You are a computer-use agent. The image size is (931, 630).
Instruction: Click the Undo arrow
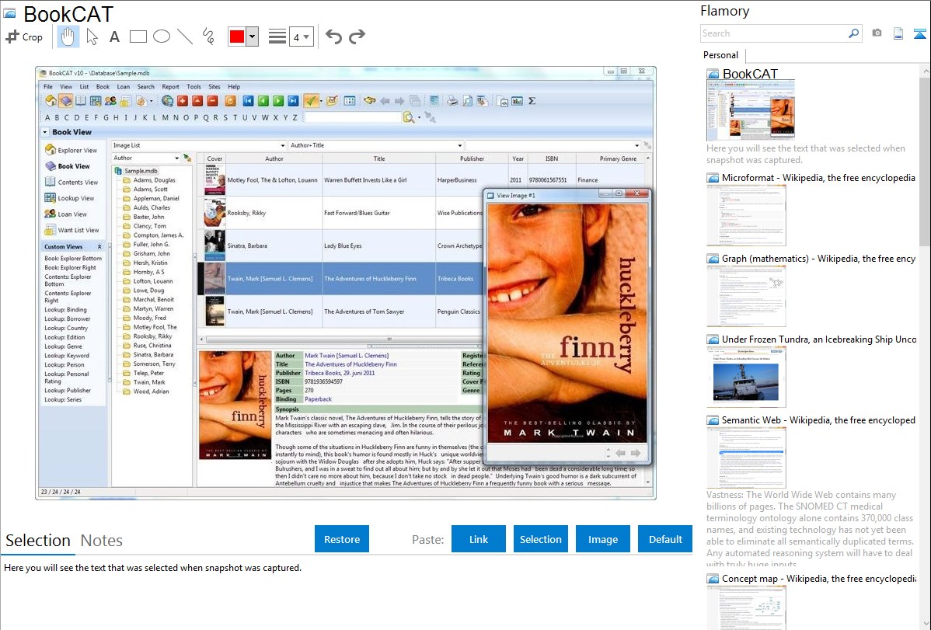[333, 37]
